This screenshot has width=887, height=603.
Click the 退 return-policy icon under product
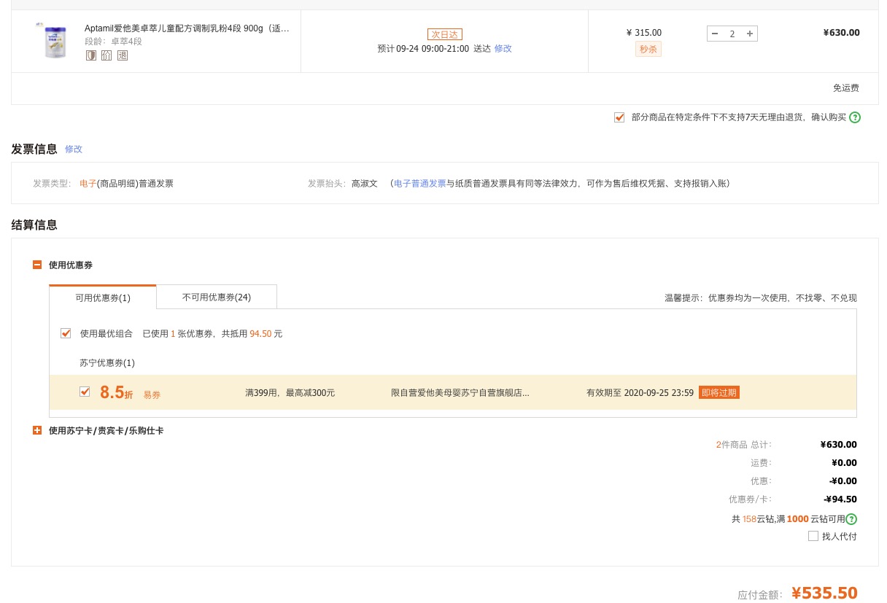pyautogui.click(x=123, y=55)
